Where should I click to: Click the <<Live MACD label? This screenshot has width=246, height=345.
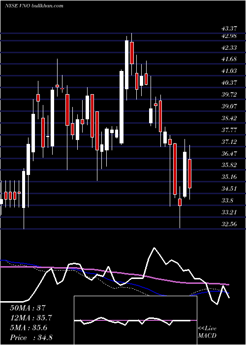tap(207, 332)
